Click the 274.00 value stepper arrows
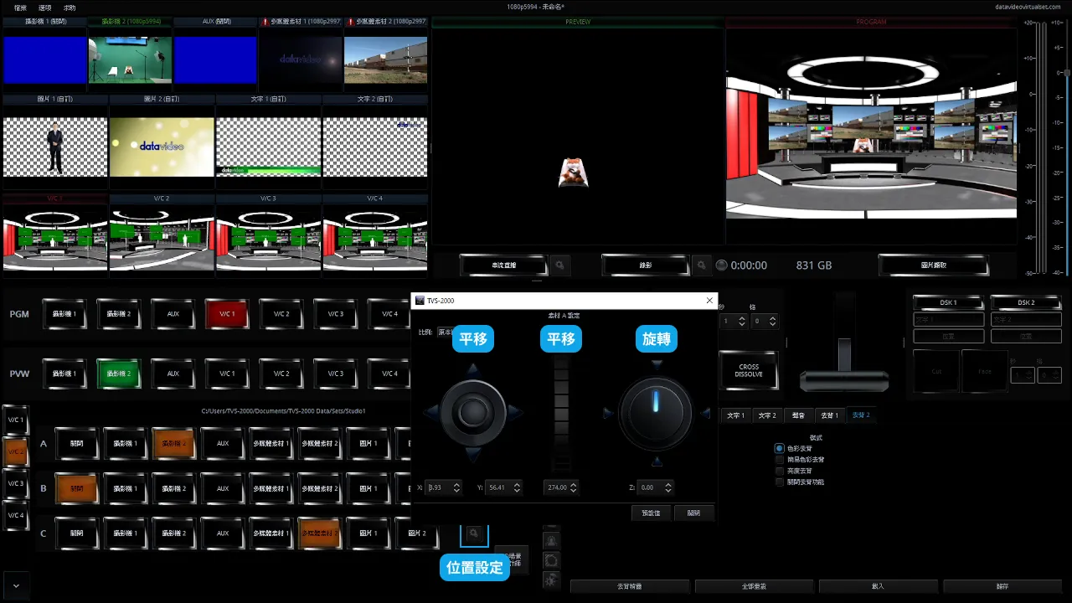The height and width of the screenshot is (603, 1072). (x=574, y=487)
